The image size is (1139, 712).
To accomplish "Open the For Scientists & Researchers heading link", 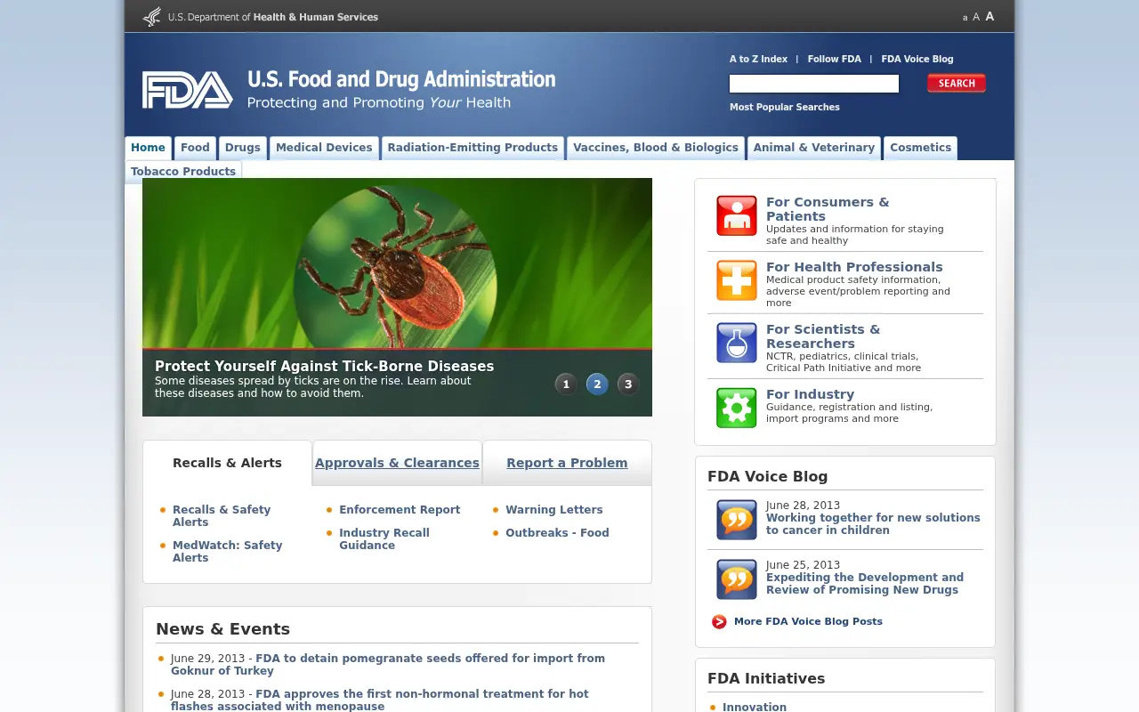I will tap(823, 336).
